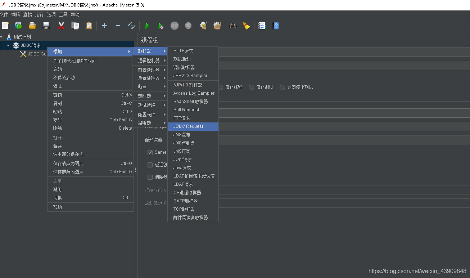Click the 循环次数 input field

click(x=344, y=139)
